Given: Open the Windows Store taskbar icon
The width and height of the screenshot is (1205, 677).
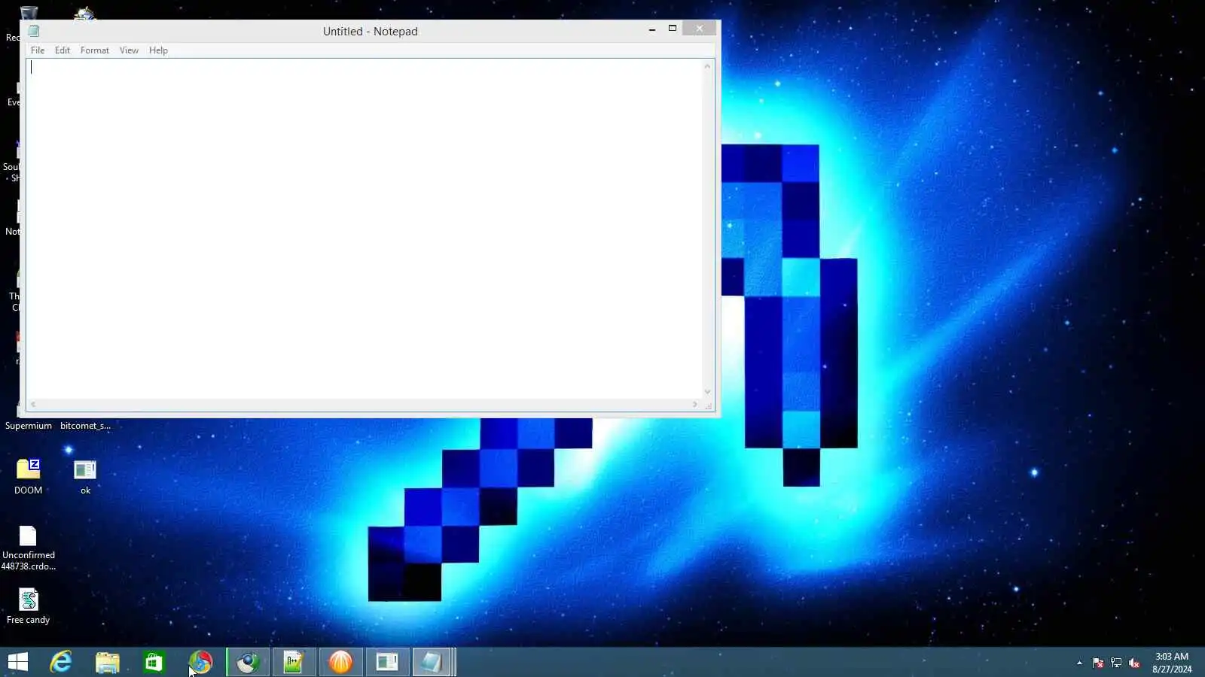Looking at the screenshot, I should click(x=154, y=662).
